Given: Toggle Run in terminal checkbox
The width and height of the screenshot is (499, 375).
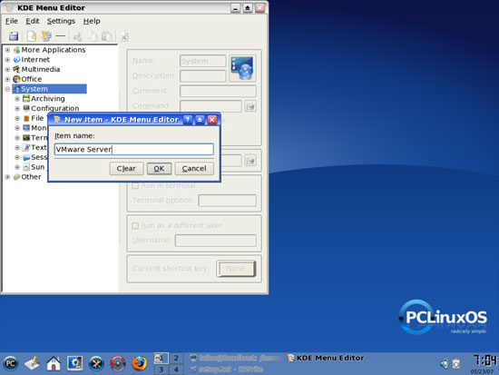Looking at the screenshot, I should tap(135, 185).
